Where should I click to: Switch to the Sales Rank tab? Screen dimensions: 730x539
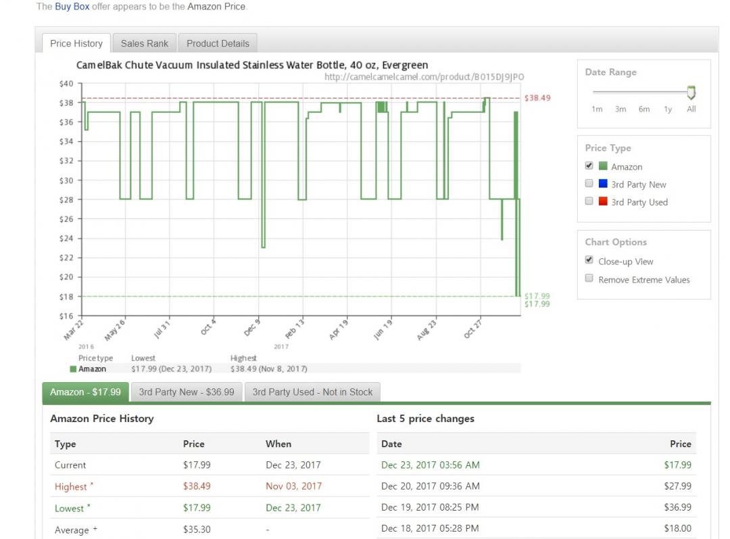[x=144, y=43]
